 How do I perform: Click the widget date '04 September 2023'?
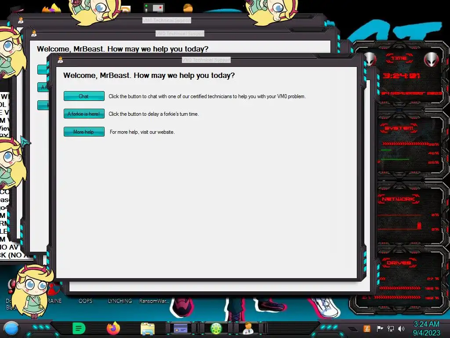click(411, 93)
